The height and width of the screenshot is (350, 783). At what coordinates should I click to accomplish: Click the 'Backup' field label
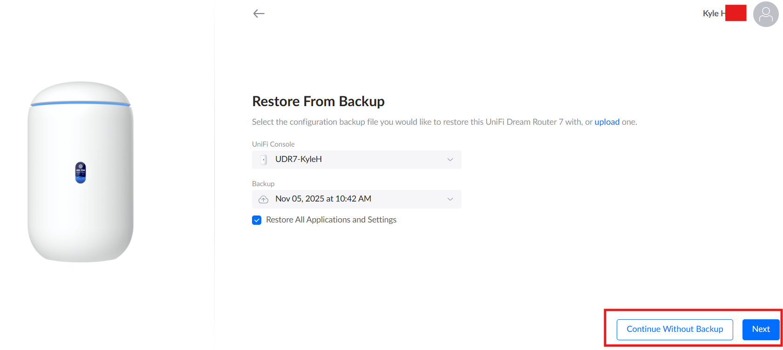click(263, 184)
